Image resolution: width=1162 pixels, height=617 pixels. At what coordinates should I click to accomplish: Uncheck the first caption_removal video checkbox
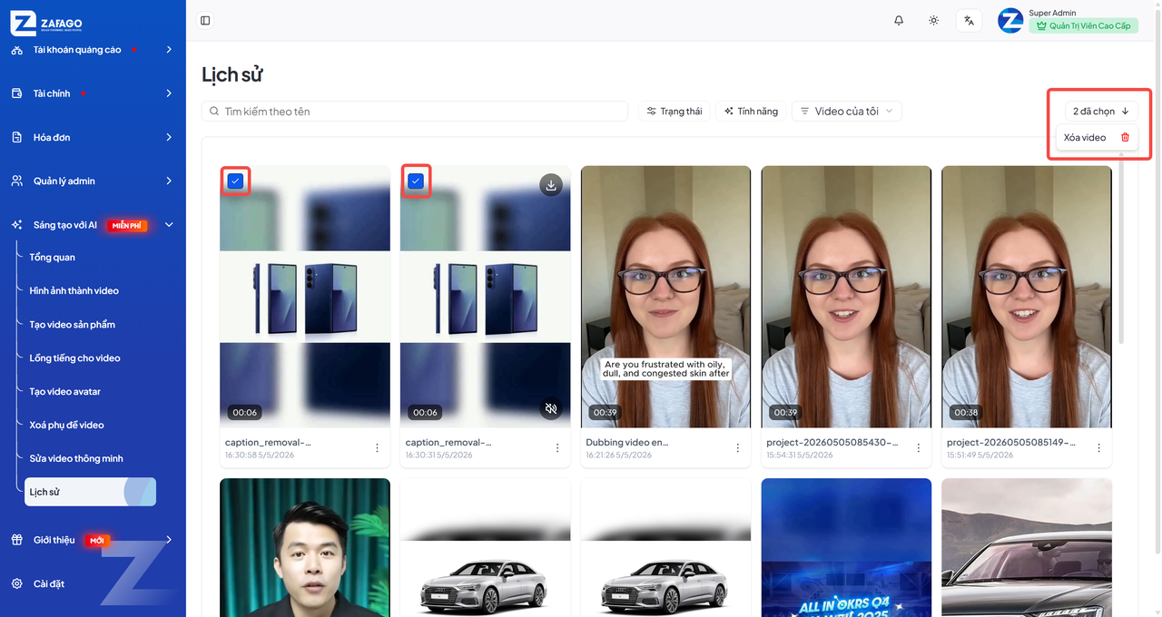[x=235, y=181]
